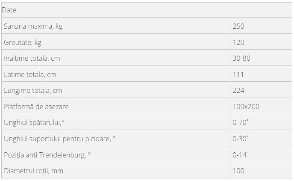
Task: Select the Latime totala, cm label
Action: 30,75
